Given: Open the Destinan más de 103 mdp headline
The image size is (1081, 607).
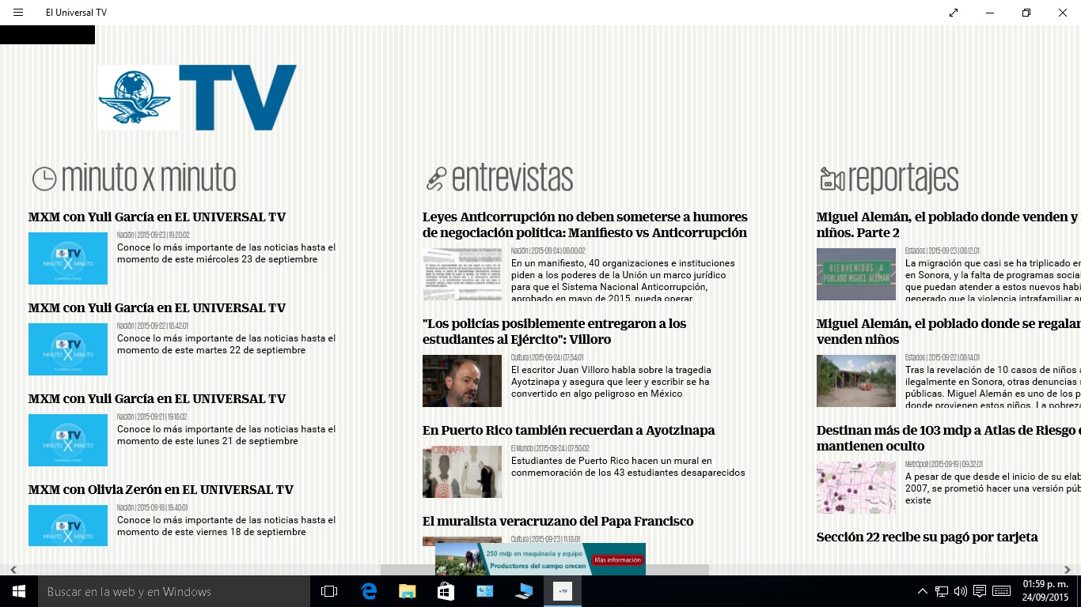Looking at the screenshot, I should pos(948,438).
